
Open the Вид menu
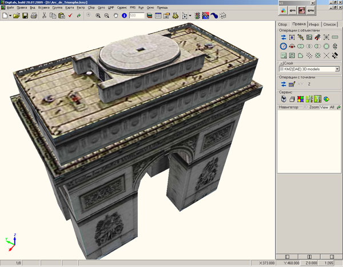(x=33, y=7)
